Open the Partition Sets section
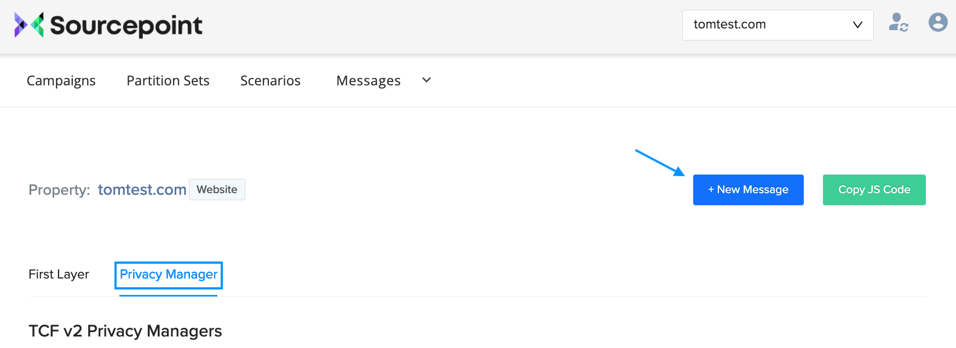 (x=168, y=80)
